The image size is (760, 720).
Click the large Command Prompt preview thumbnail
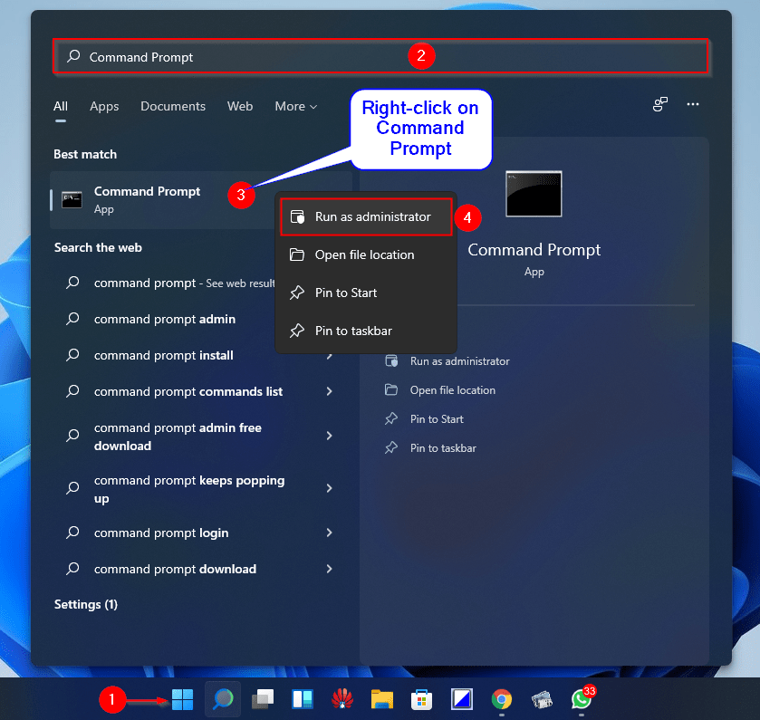coord(534,194)
